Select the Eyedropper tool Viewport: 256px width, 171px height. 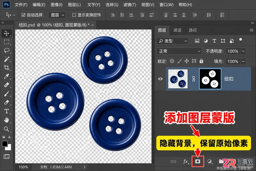(6, 76)
